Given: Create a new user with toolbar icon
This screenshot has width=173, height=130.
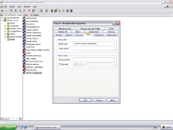Looking at the screenshot, I should [52, 11].
